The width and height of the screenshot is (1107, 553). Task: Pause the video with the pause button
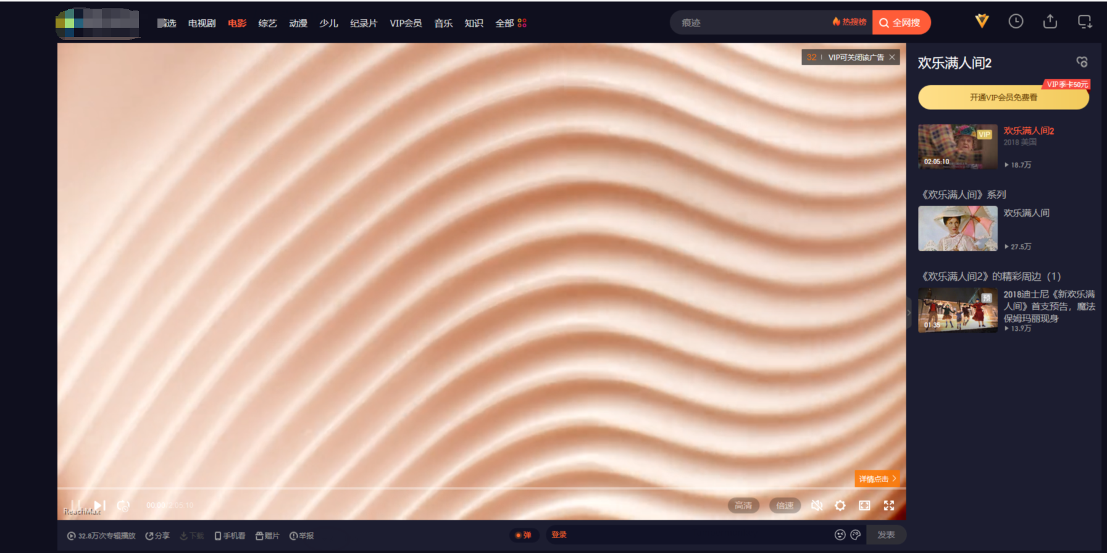(75, 505)
